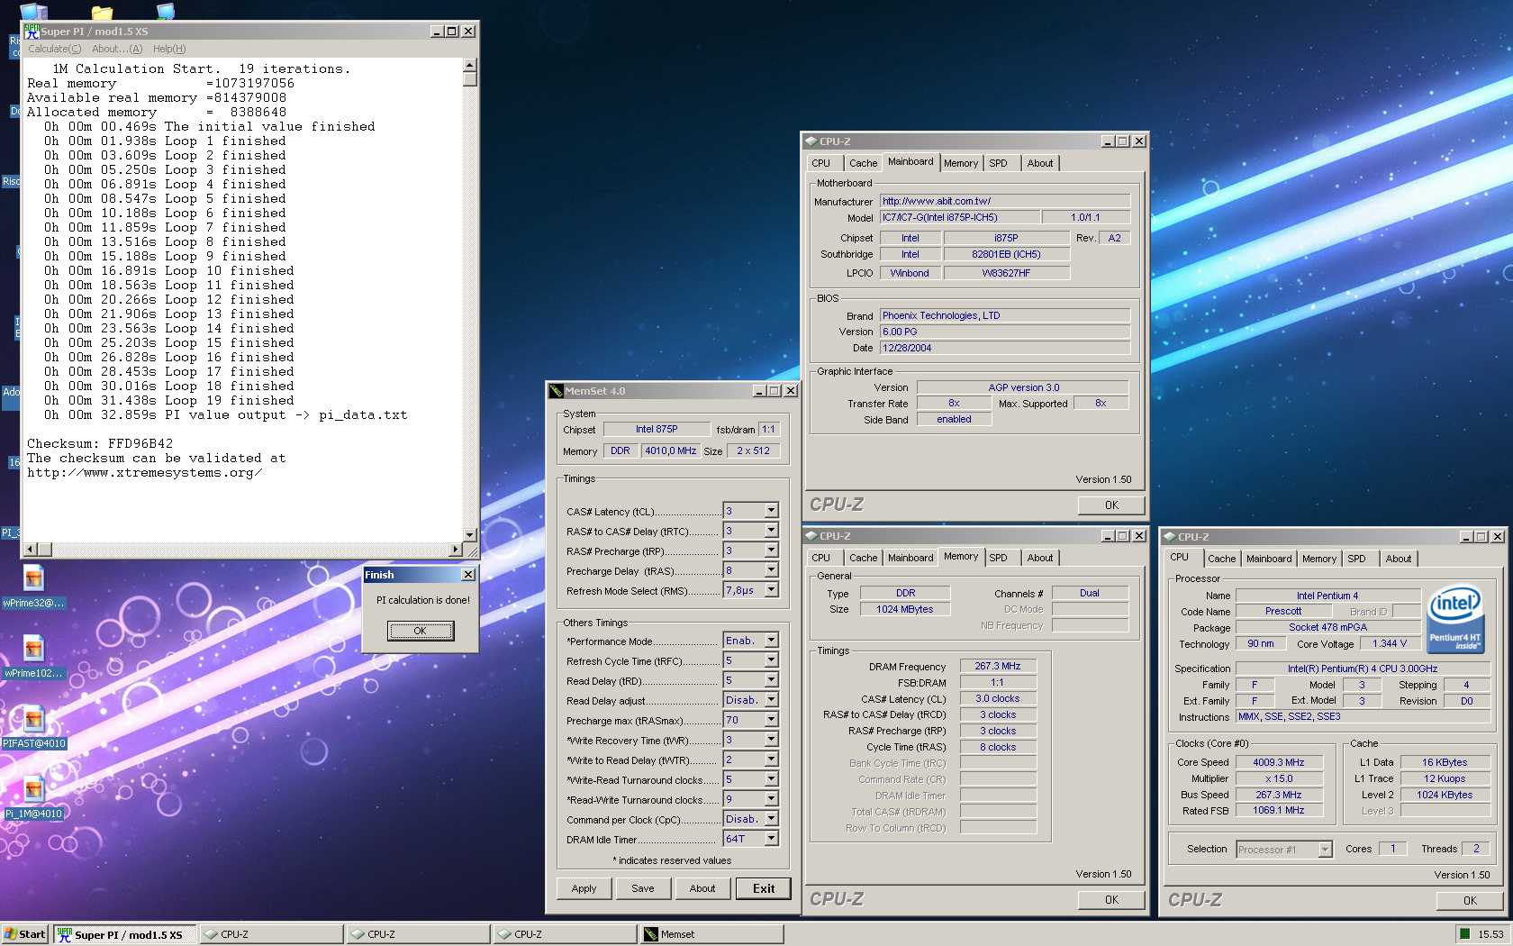Click Save button in MemSet

[643, 888]
